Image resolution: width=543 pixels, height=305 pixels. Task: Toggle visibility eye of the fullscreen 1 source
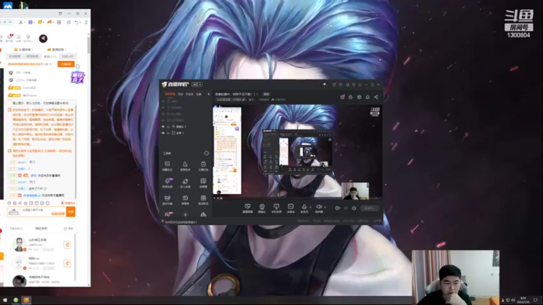pyautogui.click(x=163, y=133)
